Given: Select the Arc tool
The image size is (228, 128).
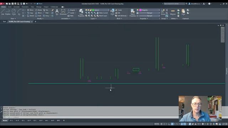Looking at the screenshot, I should 19,12.
